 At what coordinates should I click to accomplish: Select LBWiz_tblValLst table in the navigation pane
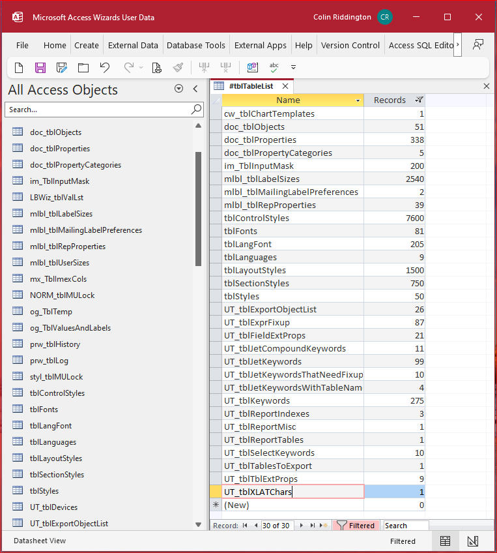click(57, 198)
